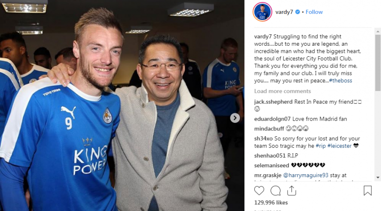The width and height of the screenshot is (381, 211).
Task: Load more comments
Action: [282, 91]
